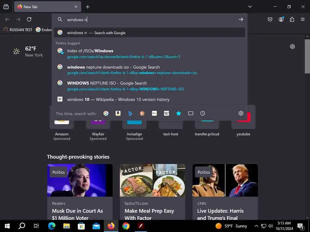This screenshot has width=310, height=232.
Task: Search this time with Google
Action: 106,114
